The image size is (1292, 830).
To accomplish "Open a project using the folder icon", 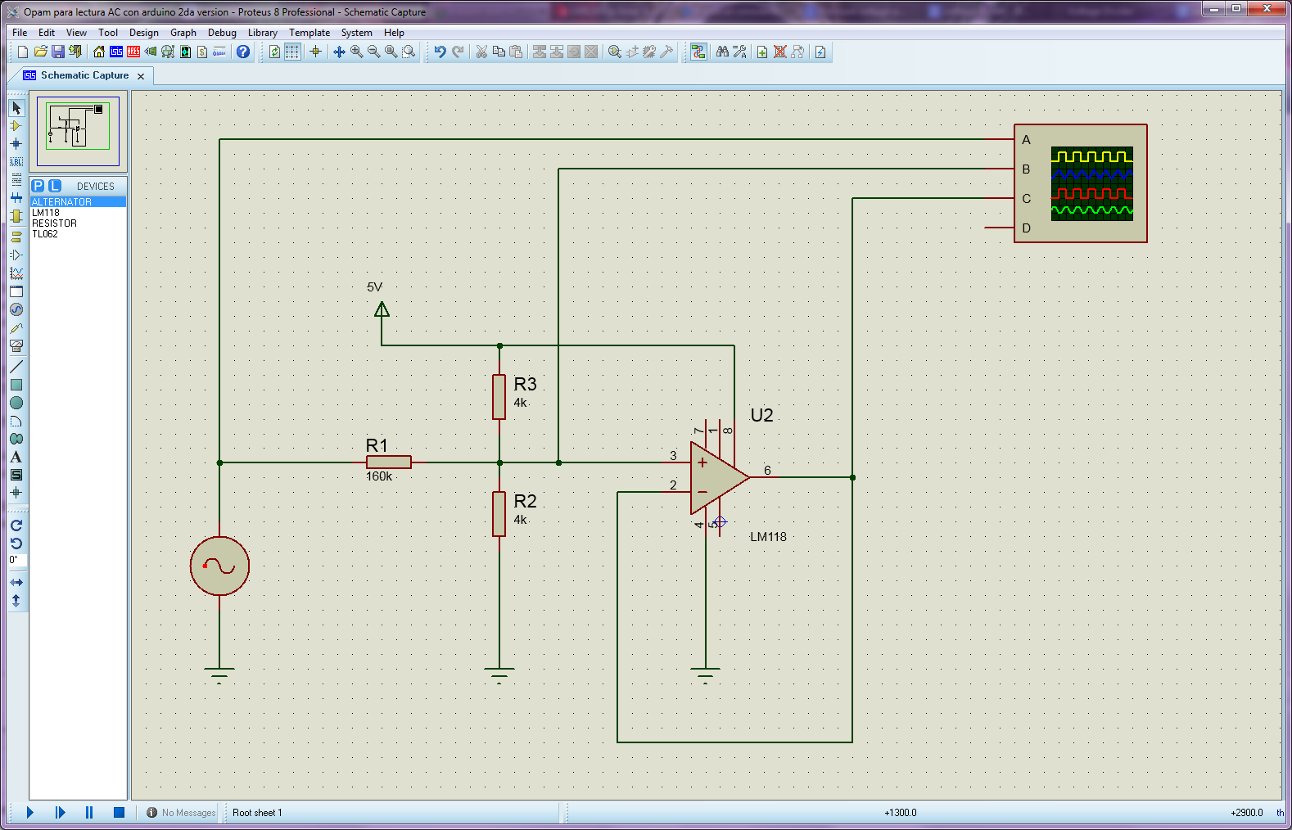I will 40,52.
